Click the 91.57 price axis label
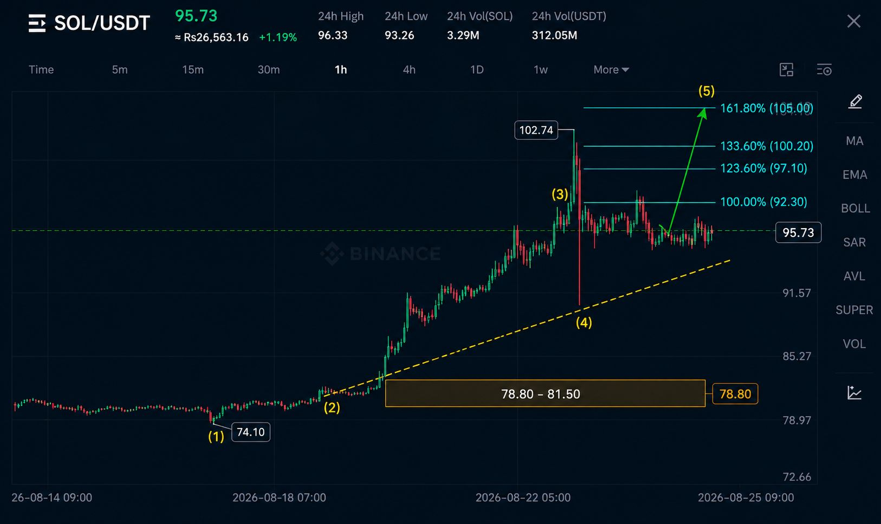 796,293
